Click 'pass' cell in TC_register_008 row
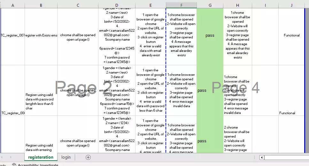The image size is (309, 166). click(210, 90)
